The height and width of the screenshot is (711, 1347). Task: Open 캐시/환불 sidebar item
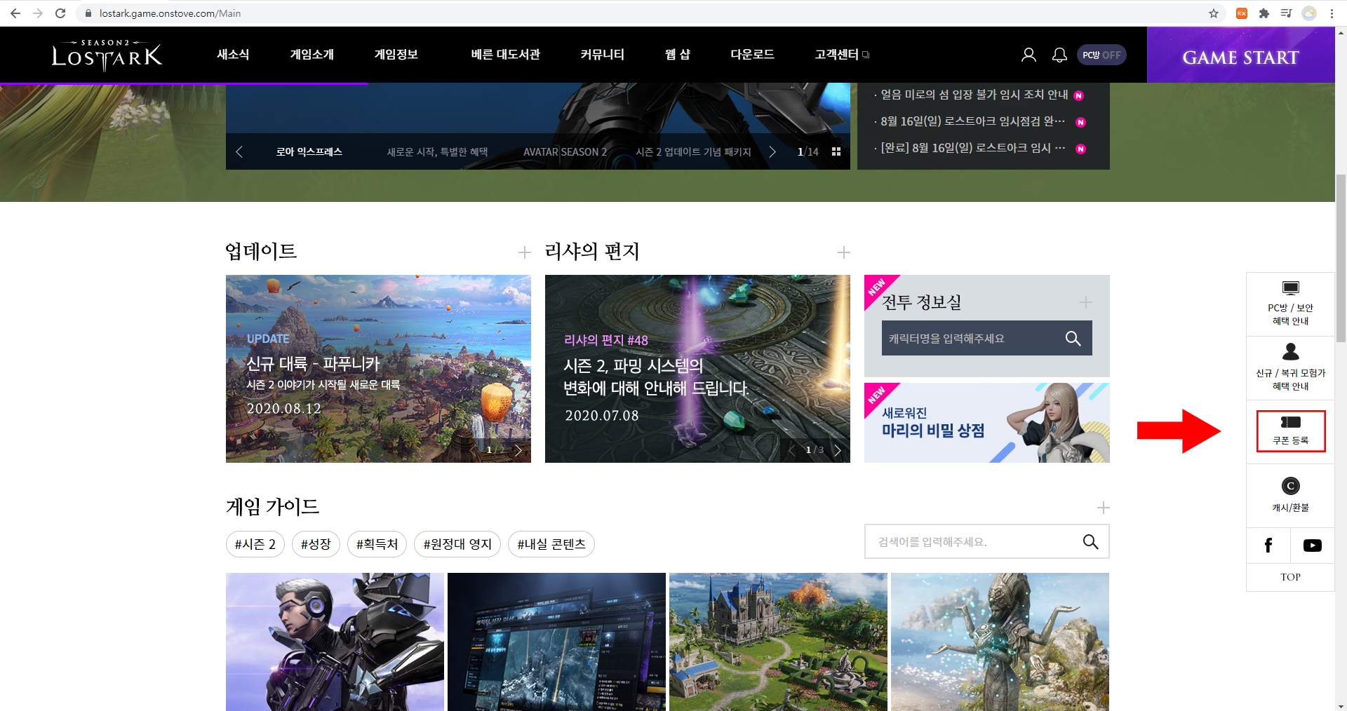click(x=1290, y=496)
